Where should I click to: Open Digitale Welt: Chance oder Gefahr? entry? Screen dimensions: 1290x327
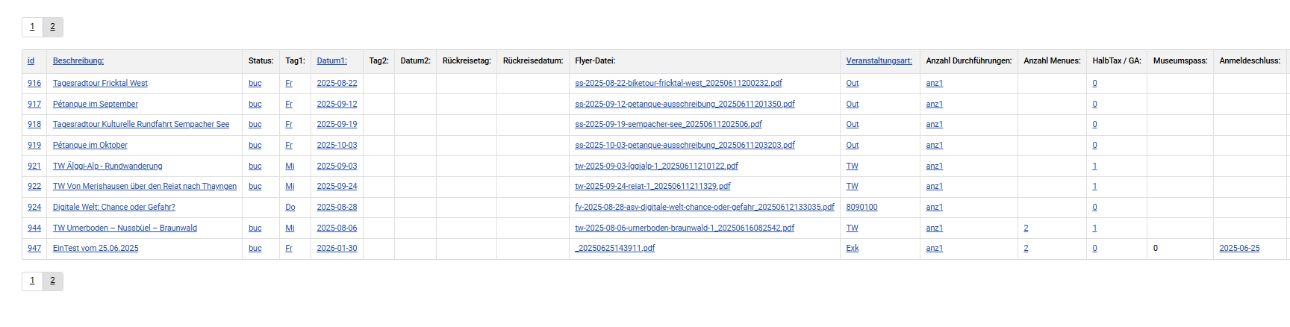114,207
